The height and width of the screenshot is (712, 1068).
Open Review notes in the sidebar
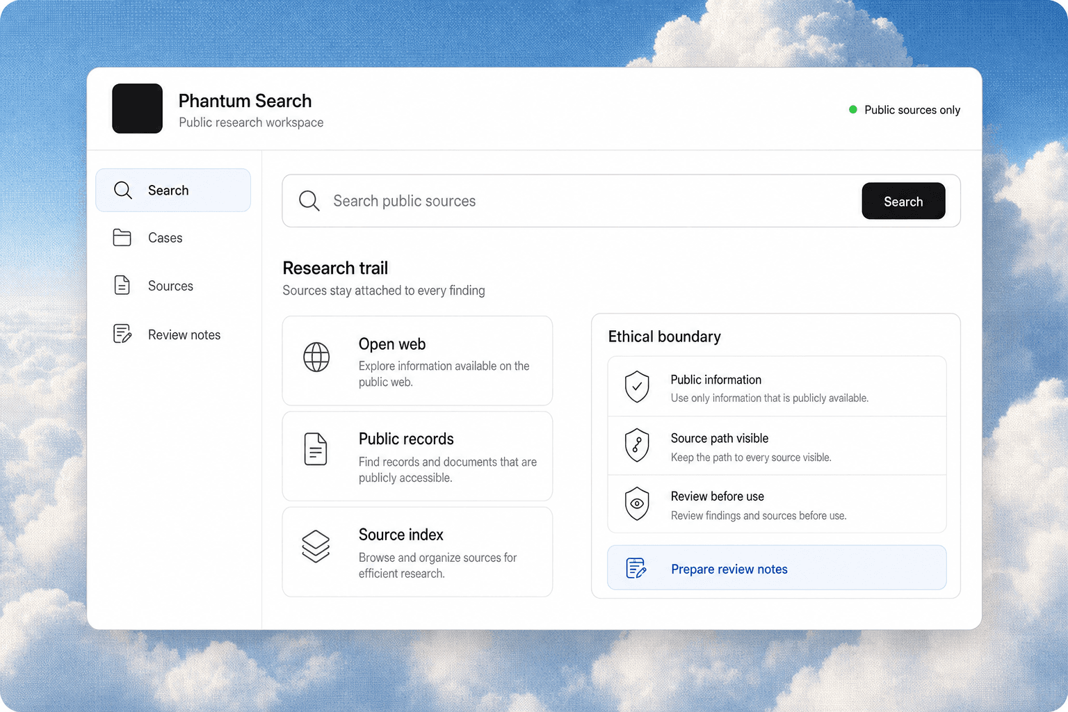(173, 334)
